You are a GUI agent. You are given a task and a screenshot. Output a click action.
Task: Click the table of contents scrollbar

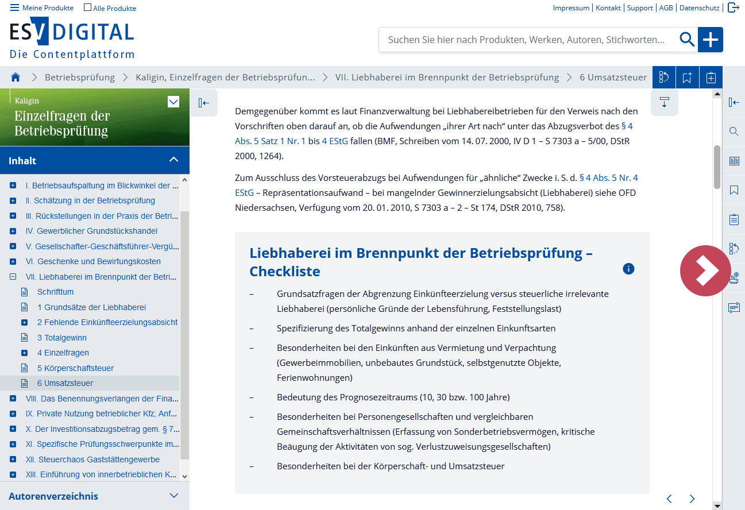[184, 335]
